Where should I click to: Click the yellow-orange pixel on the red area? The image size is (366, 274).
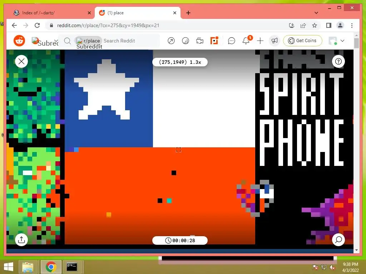[109, 214]
